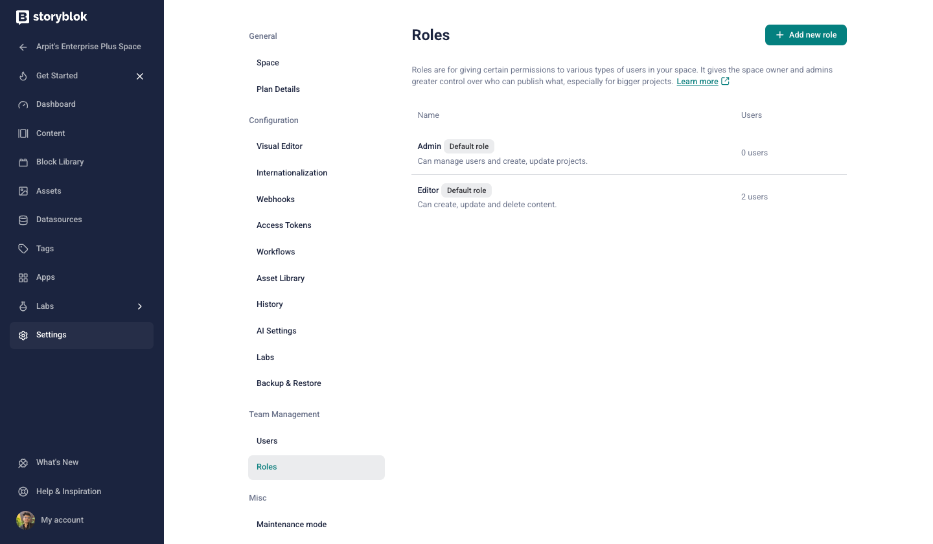Open the Editor role row
Viewport: 933px width, 544px height.
point(428,190)
